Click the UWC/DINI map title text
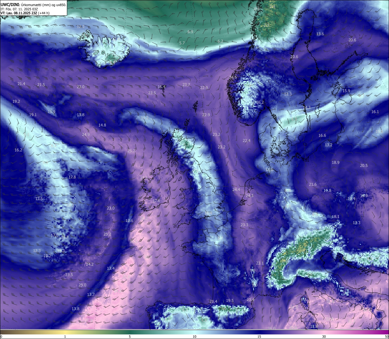Image resolution: width=389 pixels, height=339 pixels. tap(33, 5)
